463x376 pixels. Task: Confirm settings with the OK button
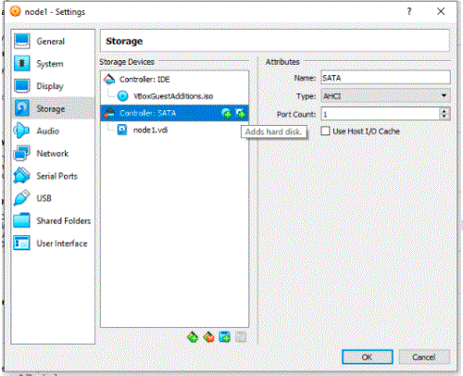coord(368,357)
